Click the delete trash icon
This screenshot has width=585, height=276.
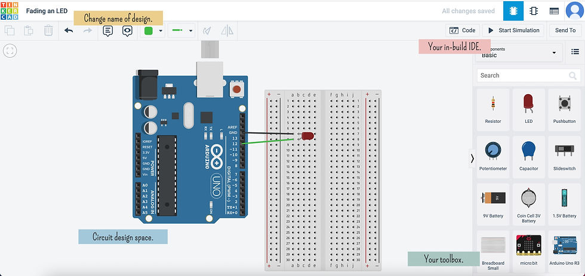point(48,30)
